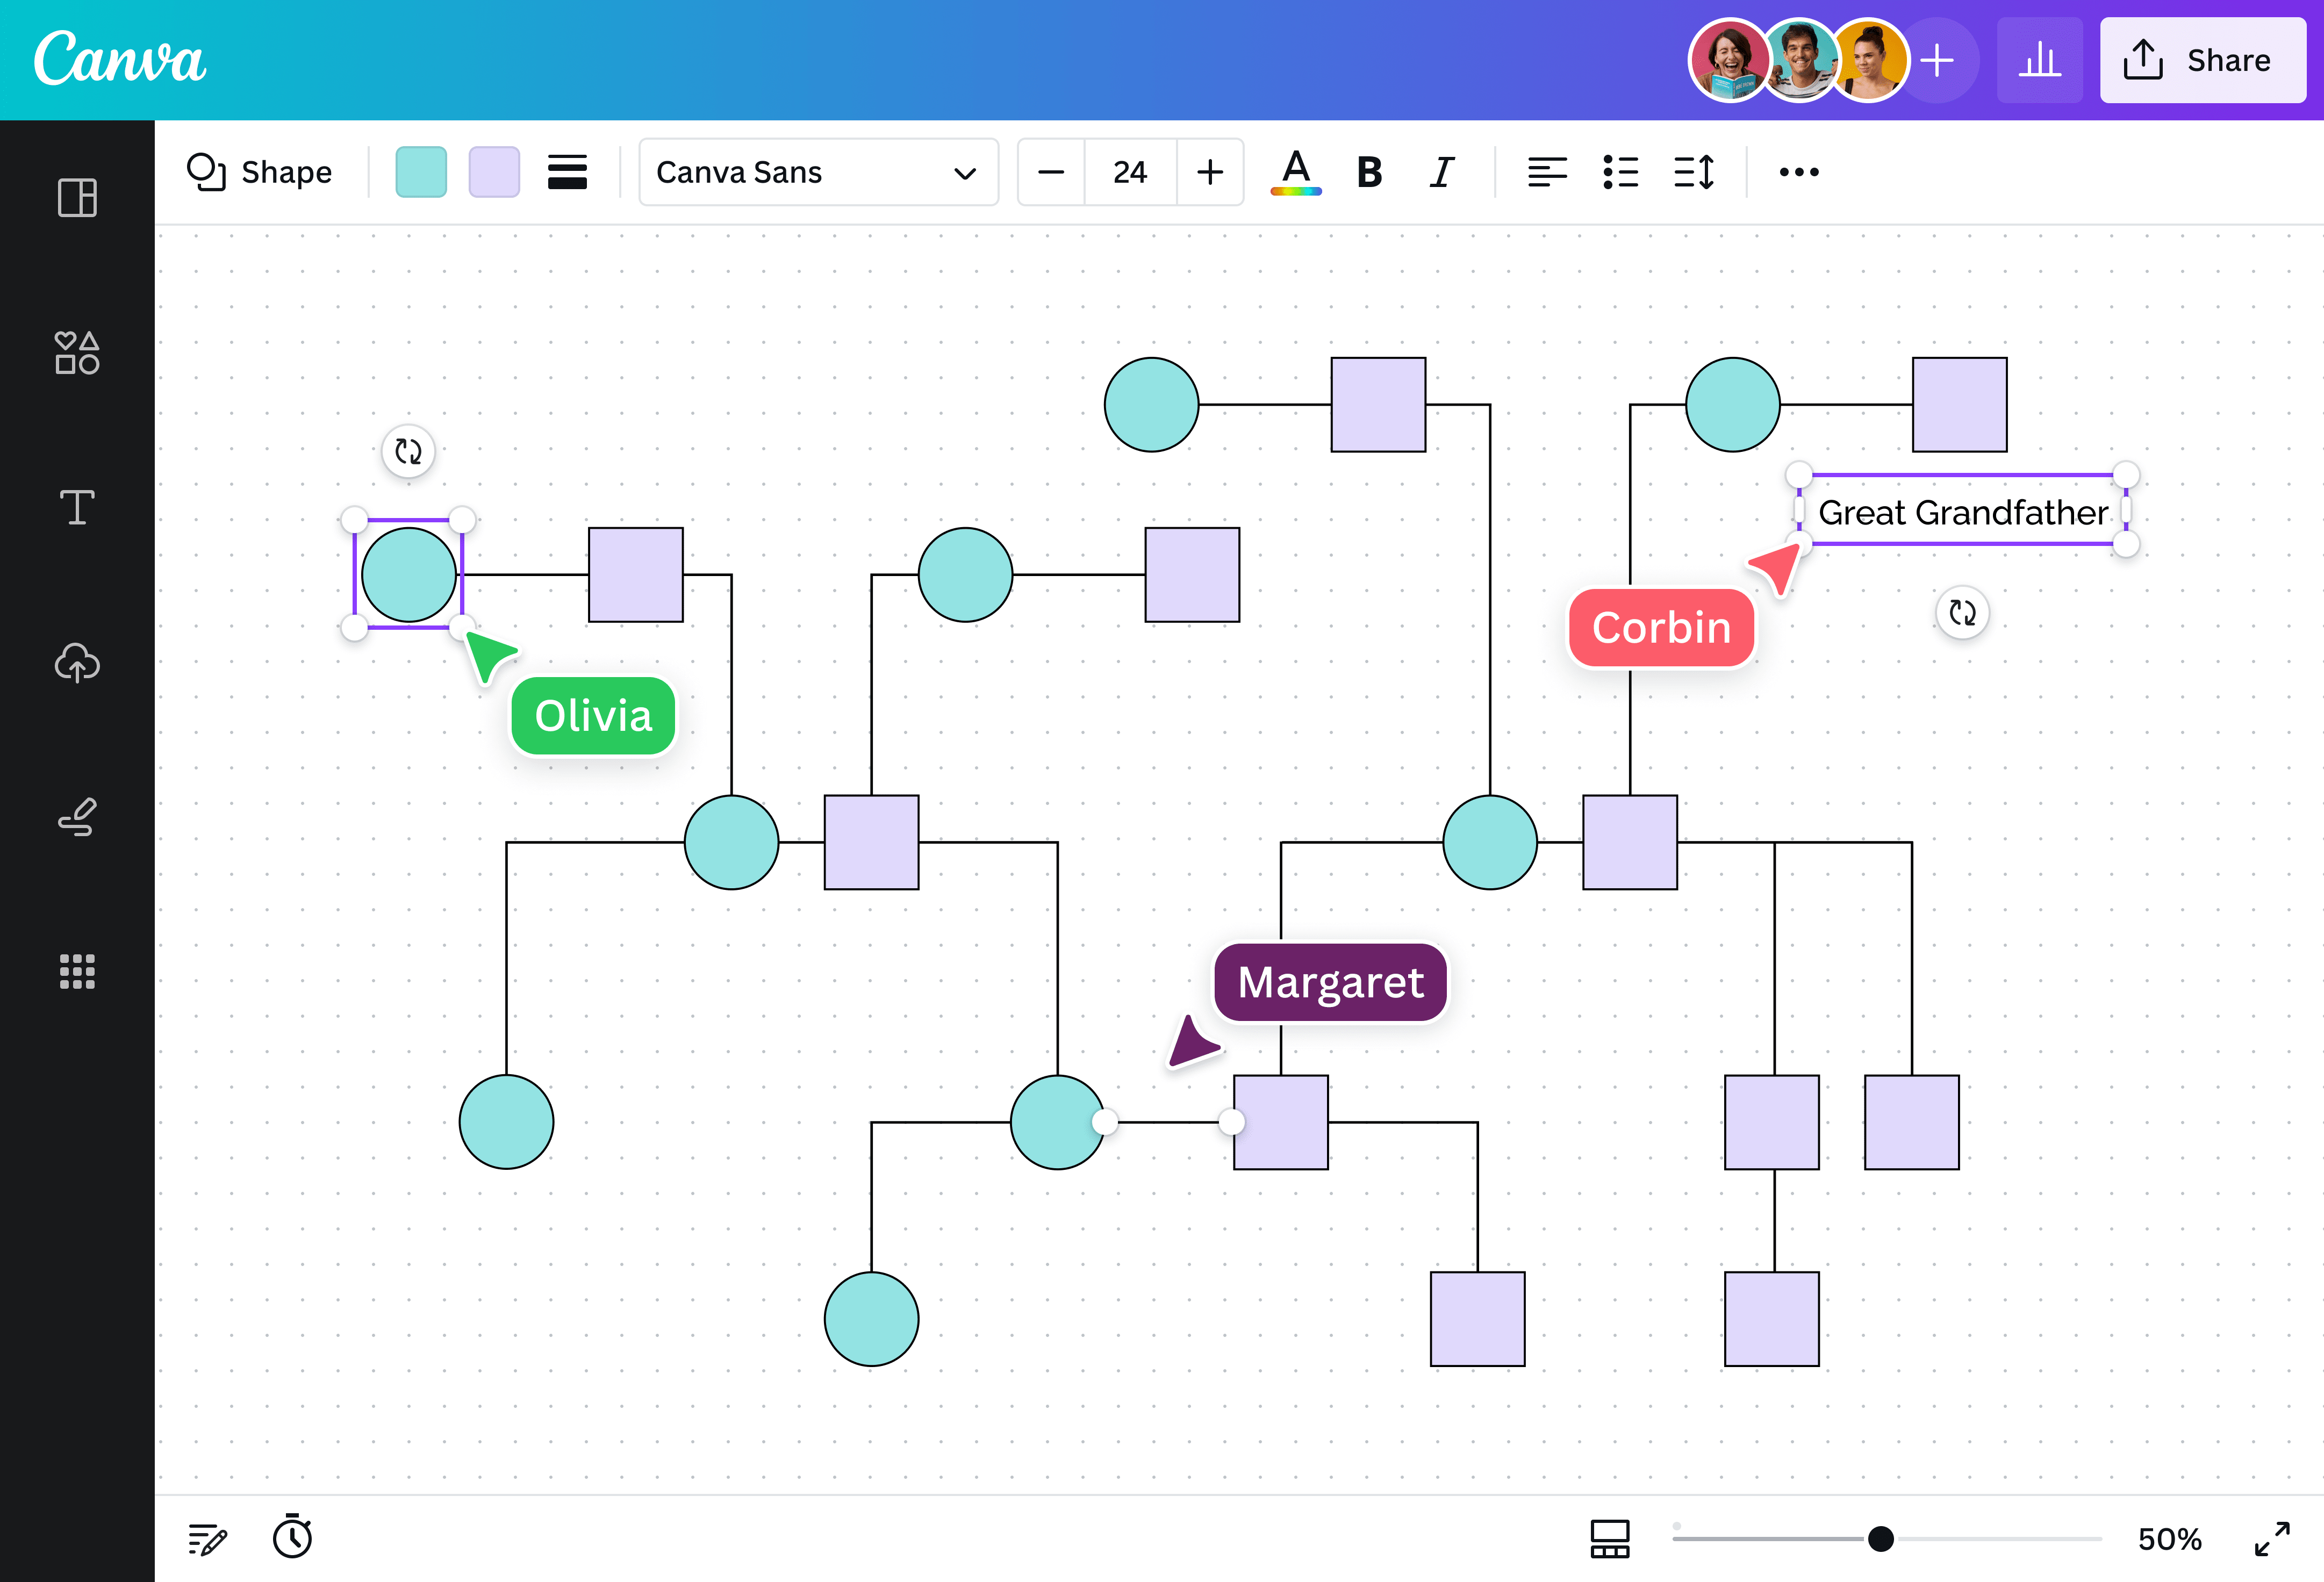Click the teal shape fill color swatch
Screen dimensions: 2324x1582
[421, 172]
